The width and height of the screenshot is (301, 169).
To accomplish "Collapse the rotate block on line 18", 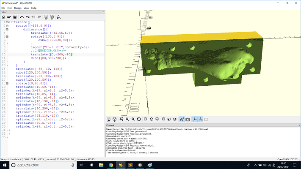I will click(7, 83).
